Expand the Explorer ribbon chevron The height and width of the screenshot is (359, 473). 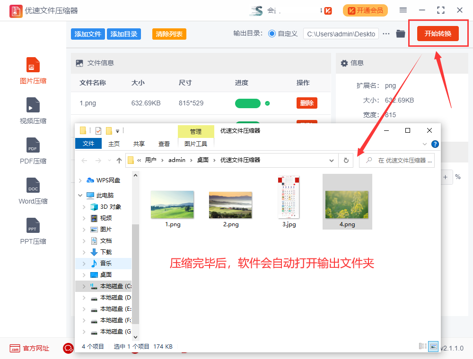point(425,144)
